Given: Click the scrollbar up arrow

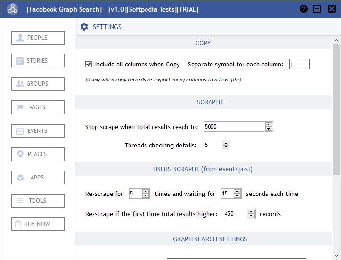Looking at the screenshot, I should (336, 40).
